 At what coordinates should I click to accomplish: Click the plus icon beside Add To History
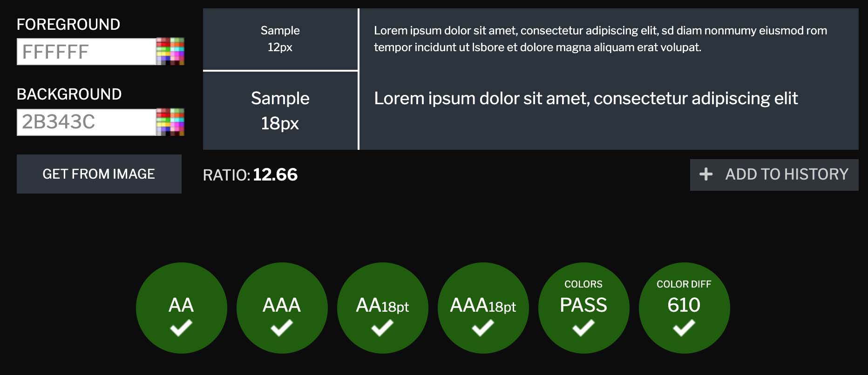706,174
